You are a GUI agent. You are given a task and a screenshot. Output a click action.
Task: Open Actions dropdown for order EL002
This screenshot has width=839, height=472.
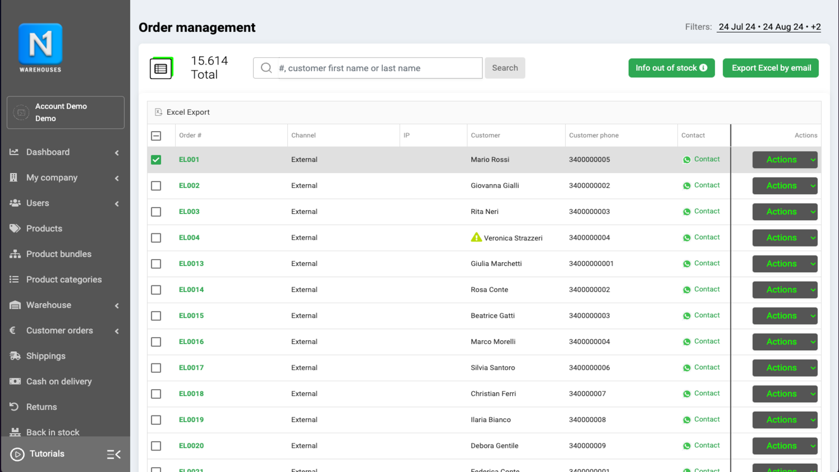pyautogui.click(x=784, y=186)
